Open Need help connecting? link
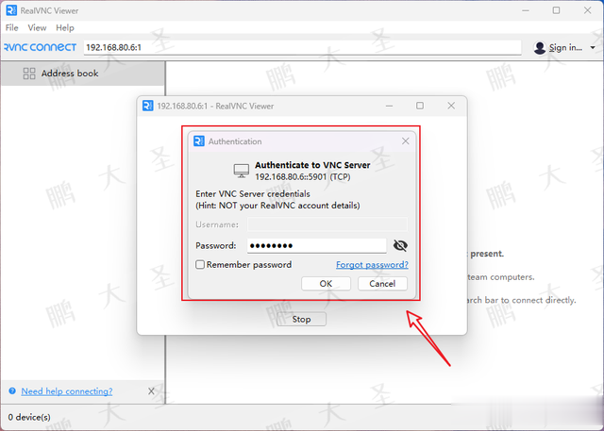 point(67,391)
